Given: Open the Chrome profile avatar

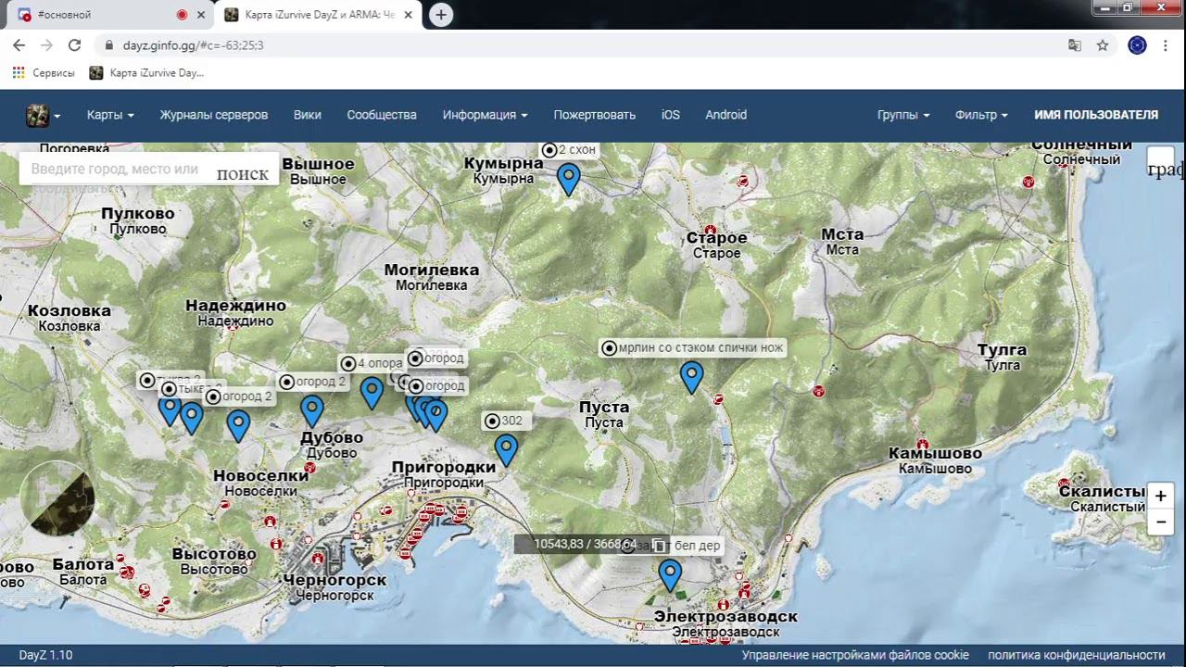Looking at the screenshot, I should pos(1137,44).
